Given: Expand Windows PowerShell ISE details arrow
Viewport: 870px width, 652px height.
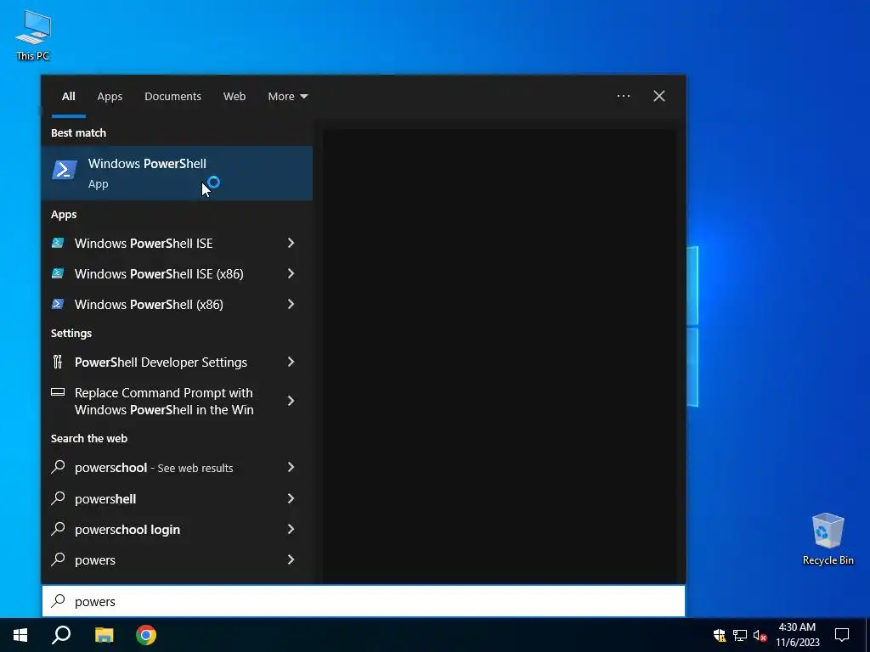Looking at the screenshot, I should point(291,243).
